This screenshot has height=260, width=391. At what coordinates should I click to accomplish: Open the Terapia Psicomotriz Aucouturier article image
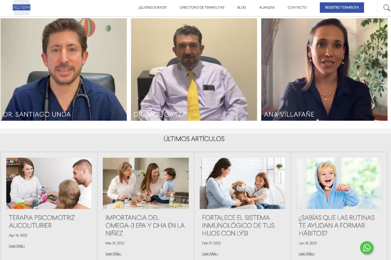click(x=49, y=183)
